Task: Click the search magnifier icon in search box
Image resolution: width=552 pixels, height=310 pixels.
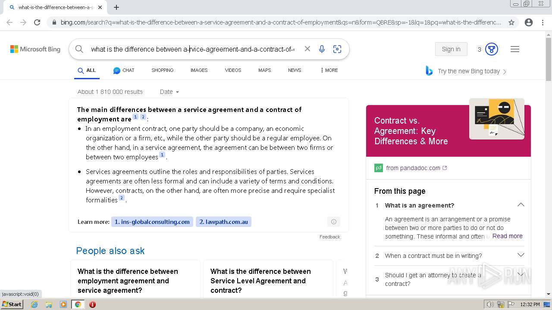Action: tap(79, 49)
